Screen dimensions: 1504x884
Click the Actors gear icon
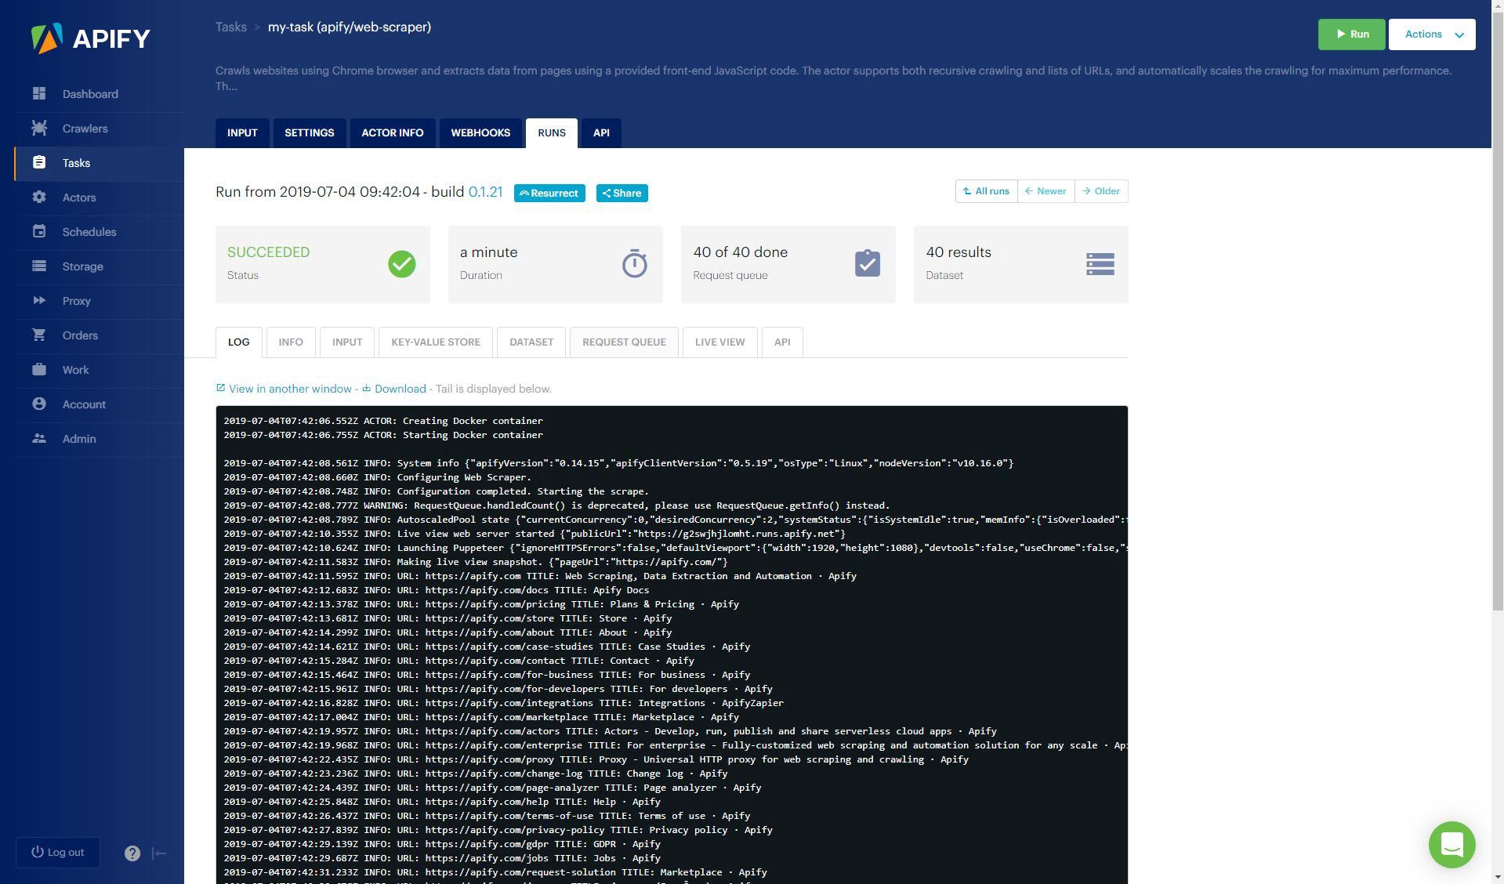coord(39,197)
